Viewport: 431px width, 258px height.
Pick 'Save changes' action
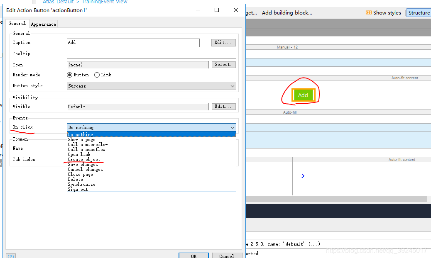click(x=83, y=165)
